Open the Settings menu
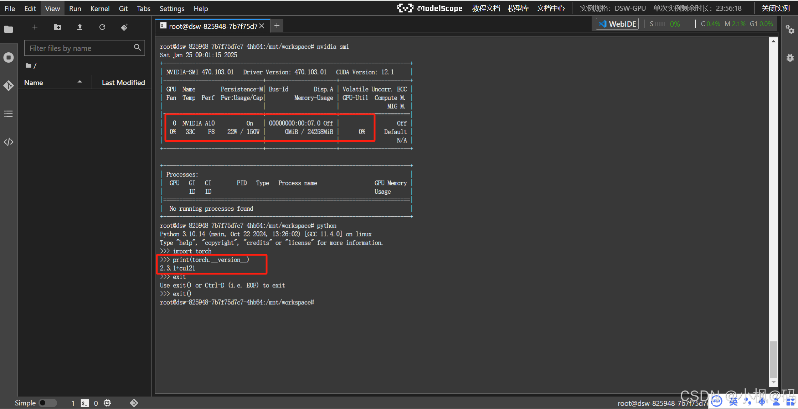798x409 pixels. click(172, 9)
